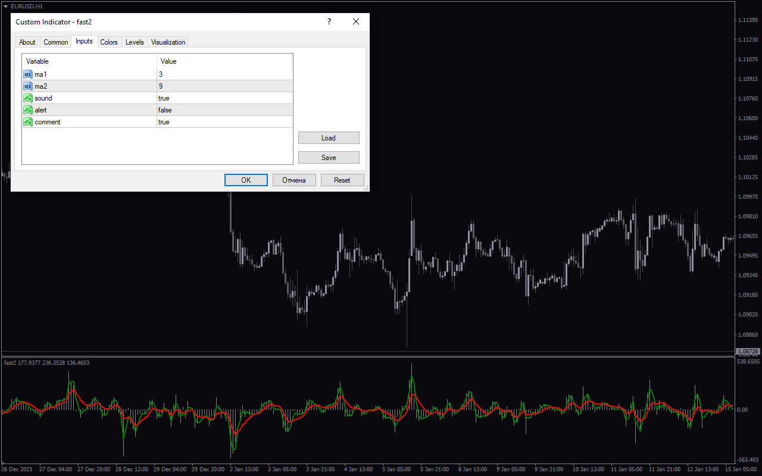Click the EURUSD,H1 chart title

pyautogui.click(x=27, y=6)
